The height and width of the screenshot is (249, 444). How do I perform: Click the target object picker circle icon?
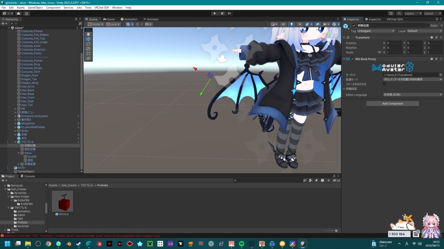pos(441,75)
